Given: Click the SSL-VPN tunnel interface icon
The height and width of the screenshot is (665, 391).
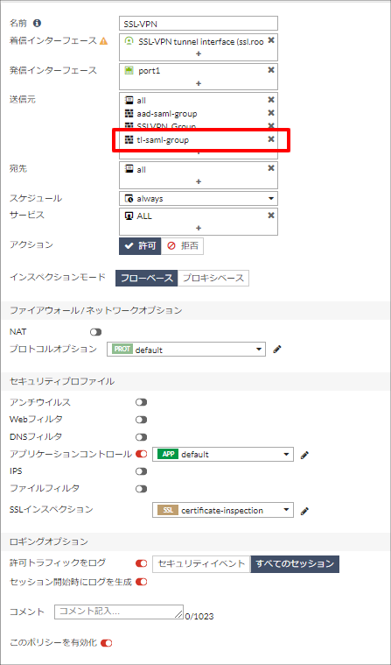Looking at the screenshot, I should (129, 41).
